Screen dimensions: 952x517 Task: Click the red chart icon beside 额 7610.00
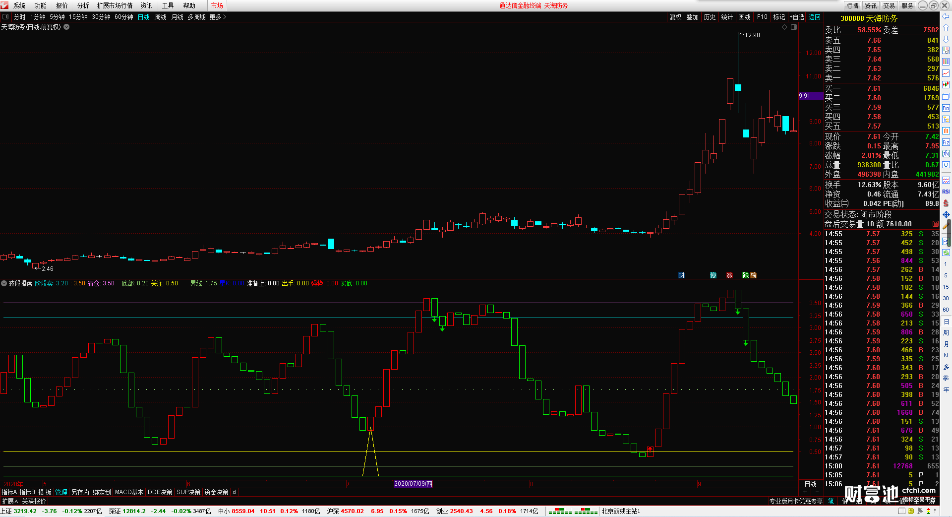coord(936,224)
